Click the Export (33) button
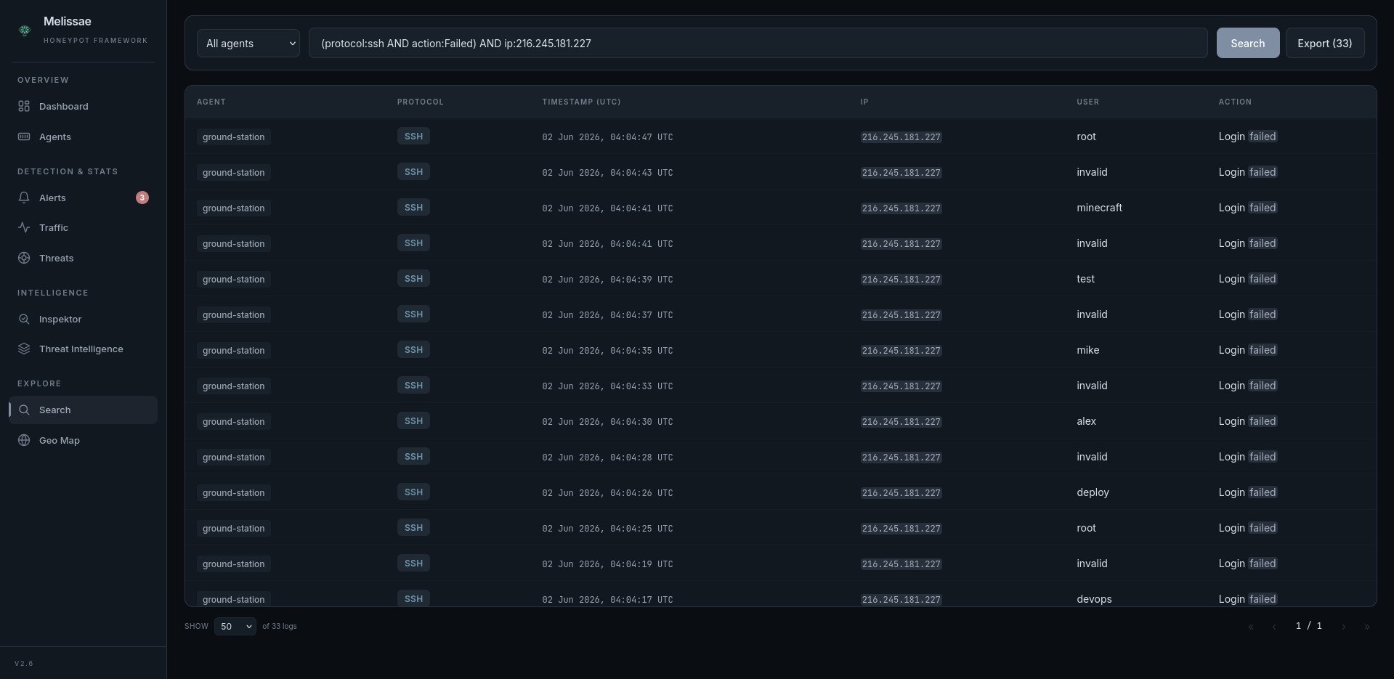Viewport: 1394px width, 679px height. [1325, 44]
